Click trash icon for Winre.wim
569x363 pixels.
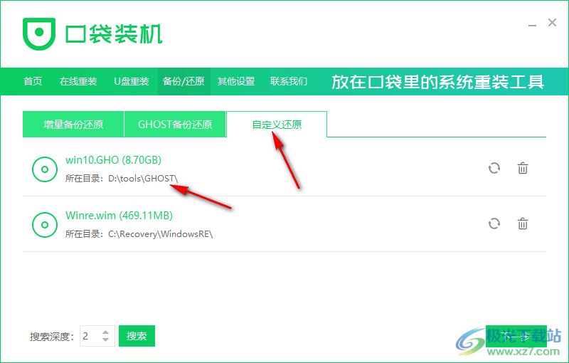[x=523, y=223]
